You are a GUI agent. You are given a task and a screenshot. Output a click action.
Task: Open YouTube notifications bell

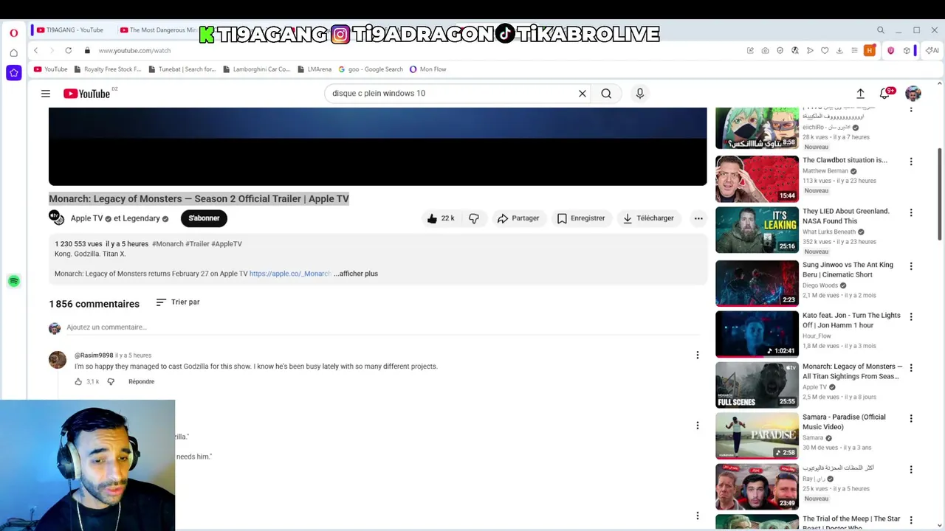[884, 94]
